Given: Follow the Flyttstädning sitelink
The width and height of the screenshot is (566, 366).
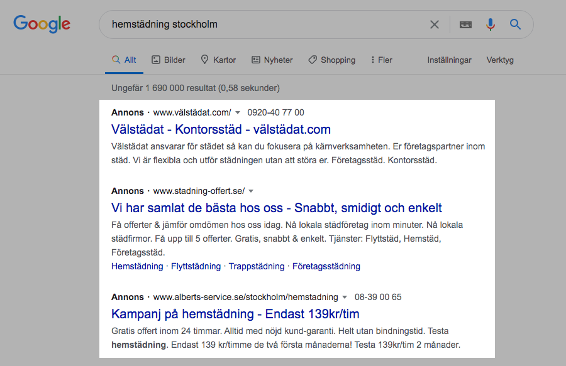Looking at the screenshot, I should pos(196,266).
